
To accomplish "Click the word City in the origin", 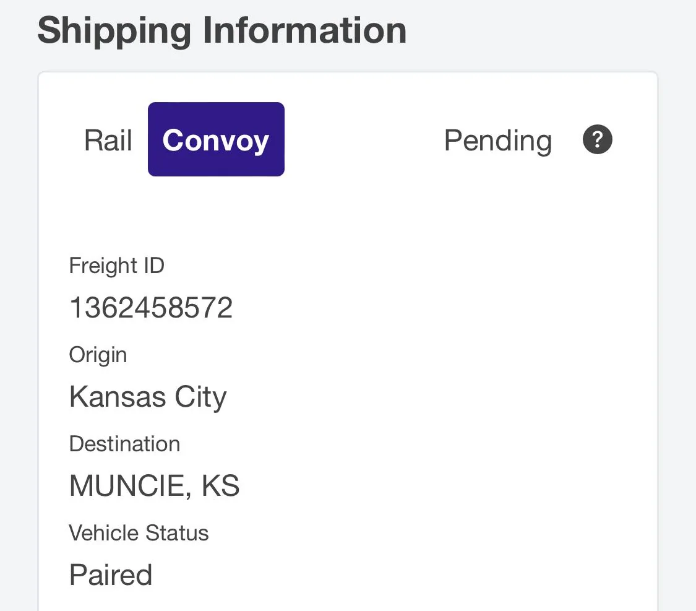I will click(x=200, y=397).
